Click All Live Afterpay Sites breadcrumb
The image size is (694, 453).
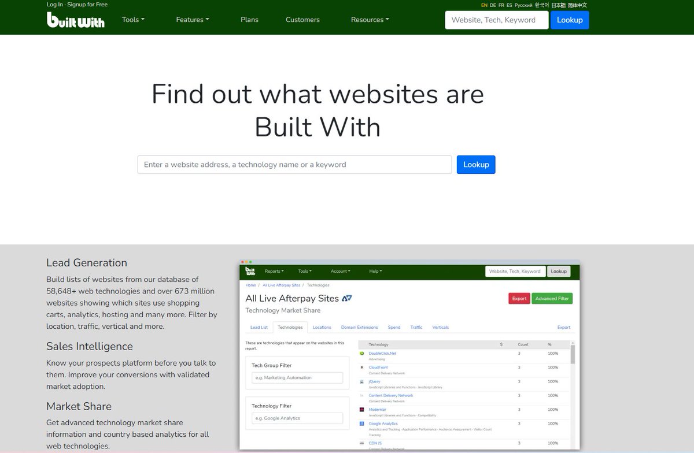pyautogui.click(x=281, y=285)
